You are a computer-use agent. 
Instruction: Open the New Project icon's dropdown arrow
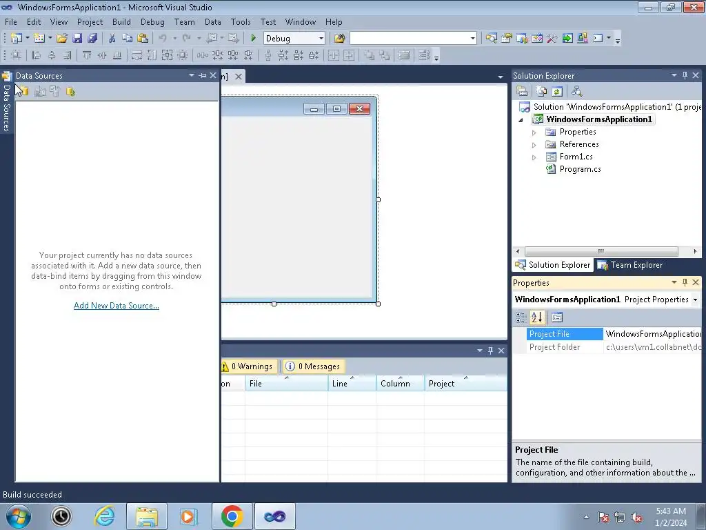(27, 39)
